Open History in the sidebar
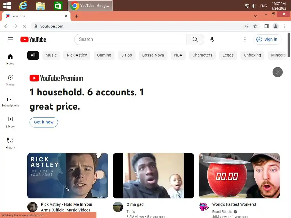291x218 pixels. point(10,143)
